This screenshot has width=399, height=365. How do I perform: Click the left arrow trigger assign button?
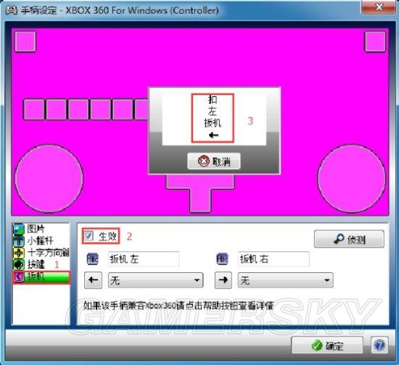(93, 280)
